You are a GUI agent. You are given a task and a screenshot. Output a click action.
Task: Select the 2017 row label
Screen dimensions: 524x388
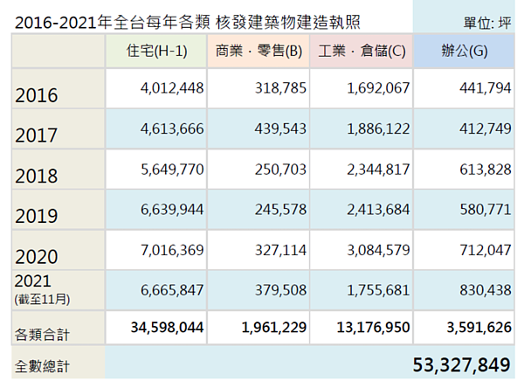(x=37, y=135)
